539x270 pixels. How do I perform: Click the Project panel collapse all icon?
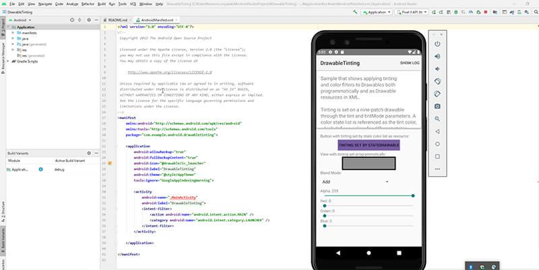point(80,20)
